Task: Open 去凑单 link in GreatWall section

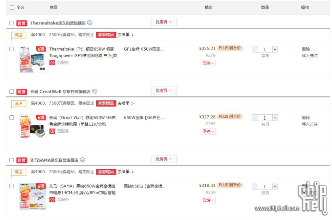Action: [x=126, y=103]
